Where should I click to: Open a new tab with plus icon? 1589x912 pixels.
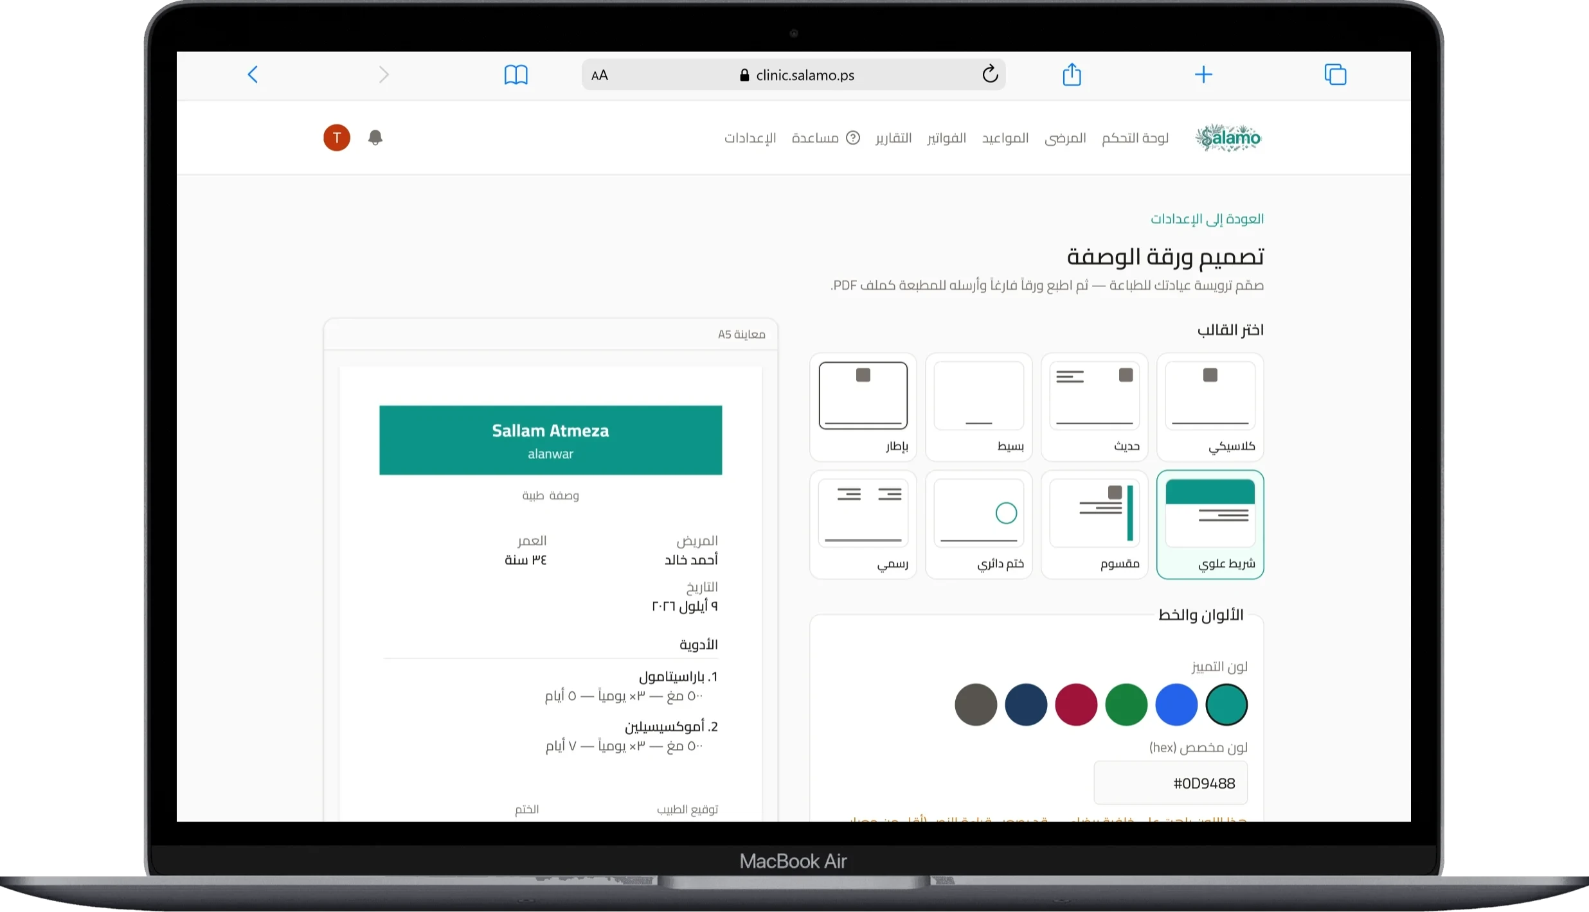(1203, 75)
